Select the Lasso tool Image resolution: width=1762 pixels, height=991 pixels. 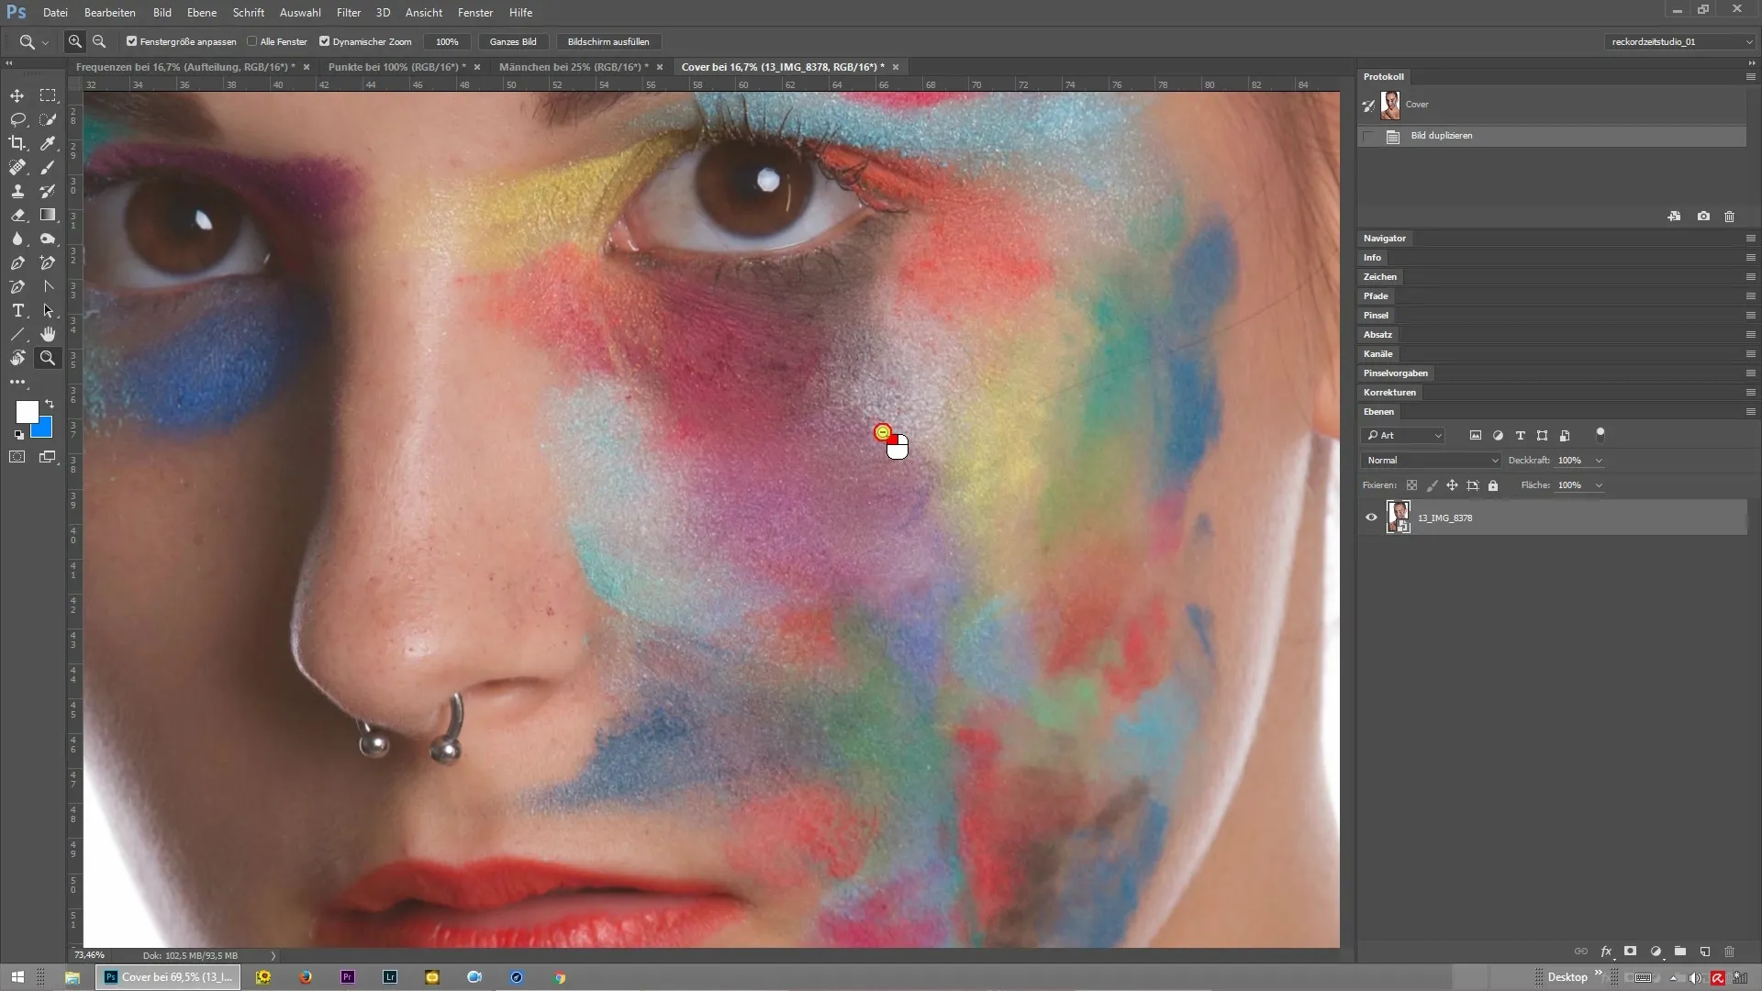pyautogui.click(x=17, y=119)
